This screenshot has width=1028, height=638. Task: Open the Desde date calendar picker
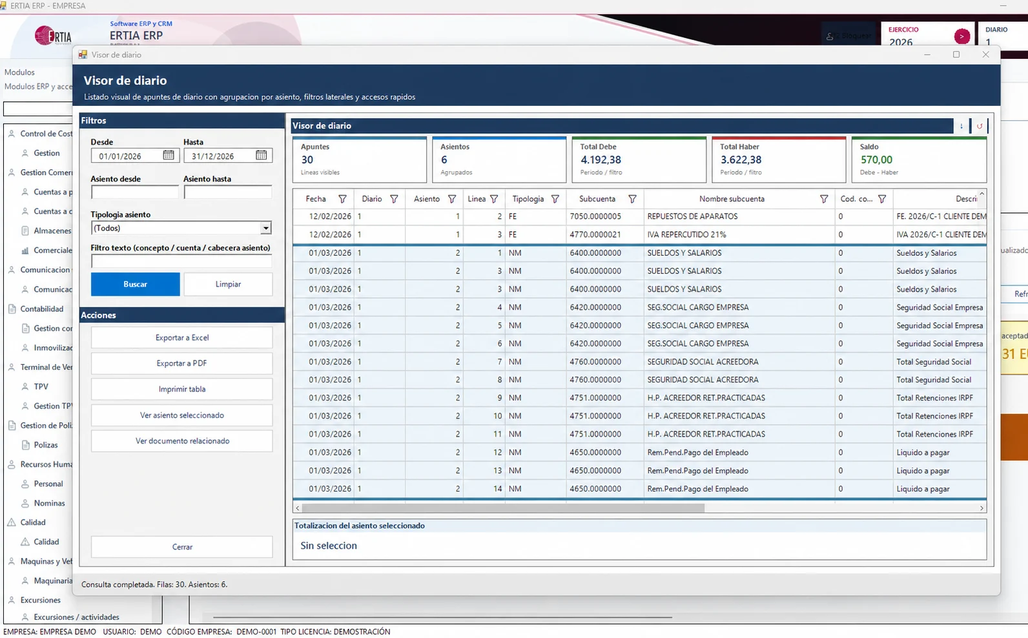point(169,155)
